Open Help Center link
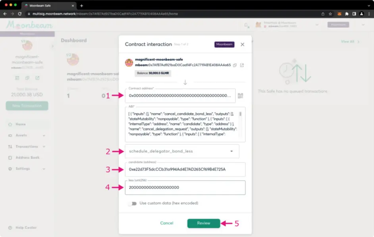This screenshot has height=237, width=374. click(26, 228)
